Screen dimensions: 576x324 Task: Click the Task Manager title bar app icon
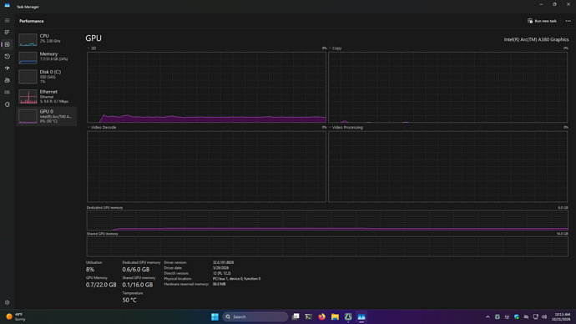coord(7,6)
